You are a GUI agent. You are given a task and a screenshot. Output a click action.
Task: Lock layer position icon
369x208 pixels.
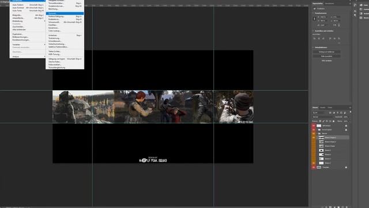point(327,121)
